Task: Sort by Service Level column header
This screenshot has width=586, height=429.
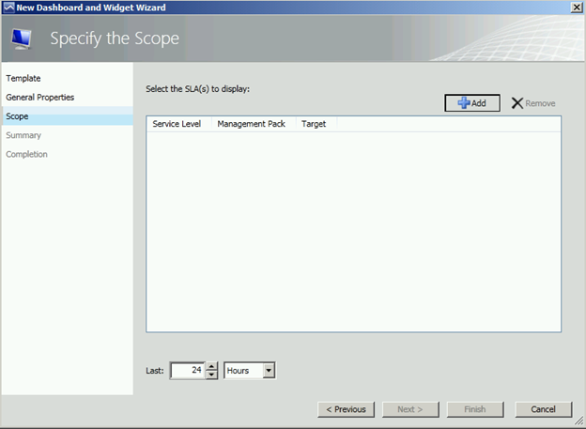Action: click(177, 124)
